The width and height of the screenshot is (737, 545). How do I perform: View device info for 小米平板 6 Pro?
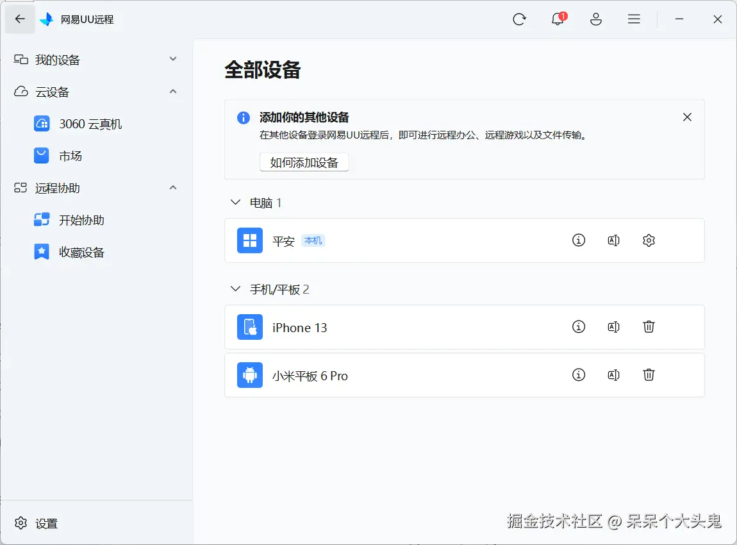[579, 375]
